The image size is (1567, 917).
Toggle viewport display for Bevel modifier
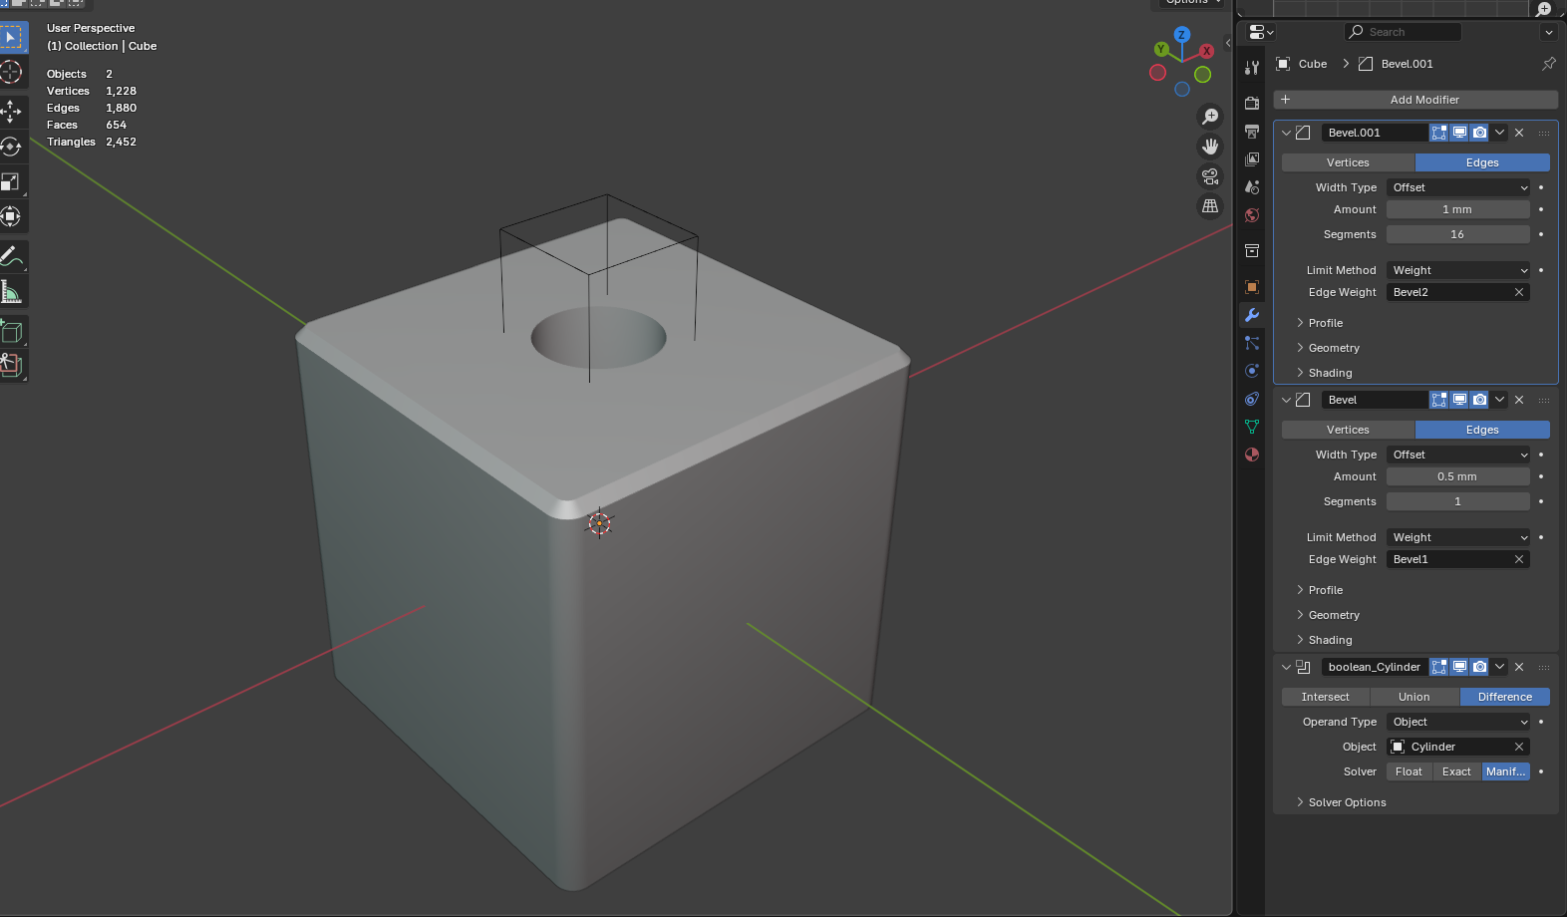point(1459,400)
